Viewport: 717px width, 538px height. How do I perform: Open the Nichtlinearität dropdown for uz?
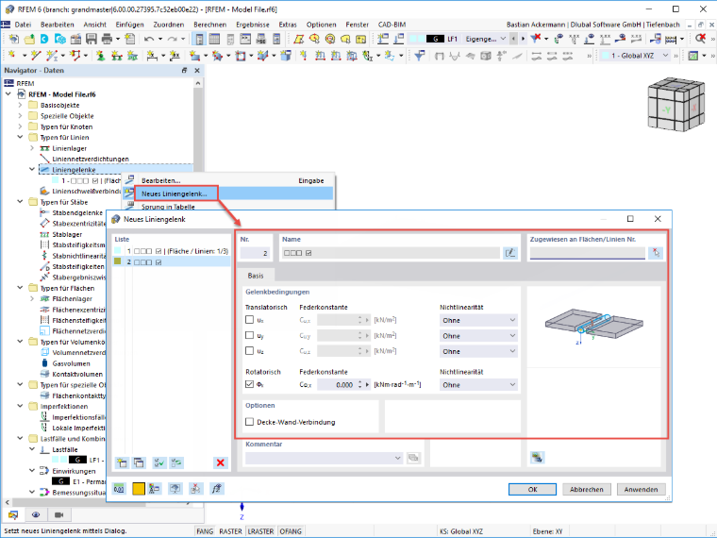pyautogui.click(x=478, y=351)
